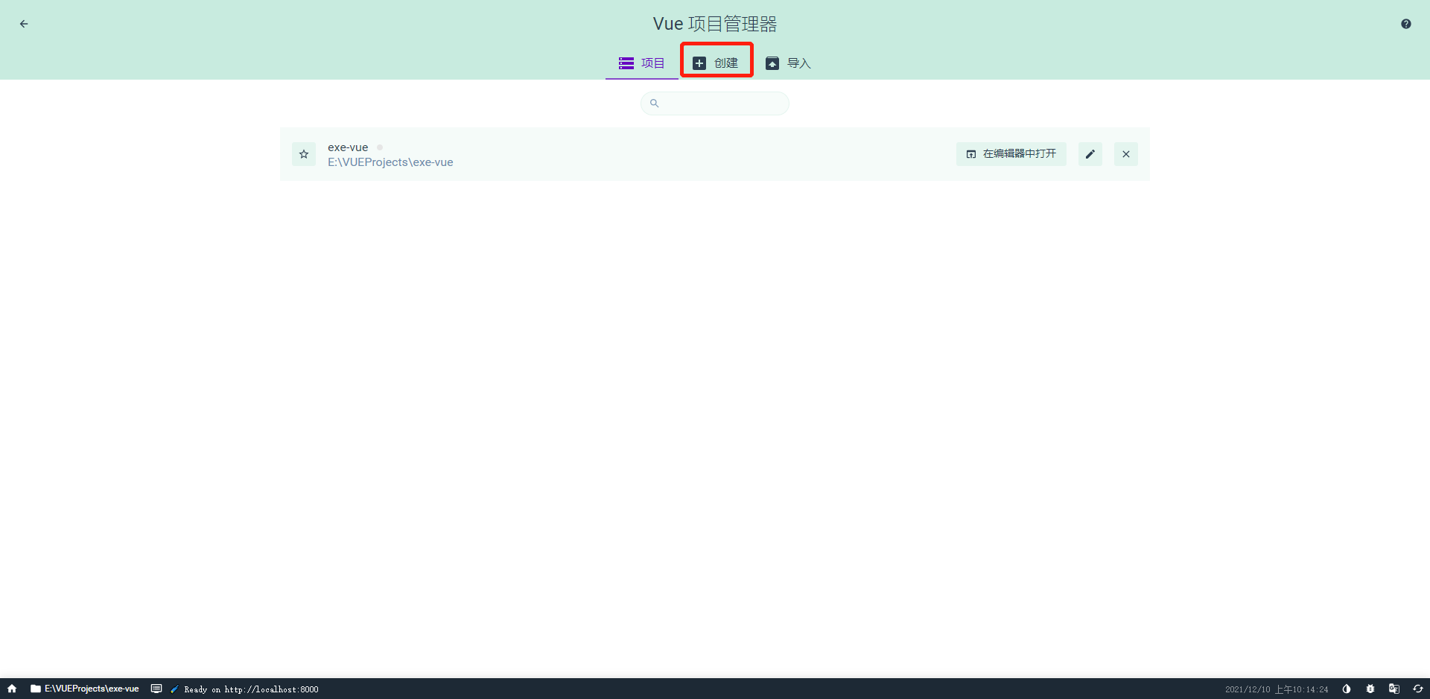Screen dimensions: 1430x699
Task: Remove exe-vue with the X button
Action: (1126, 154)
